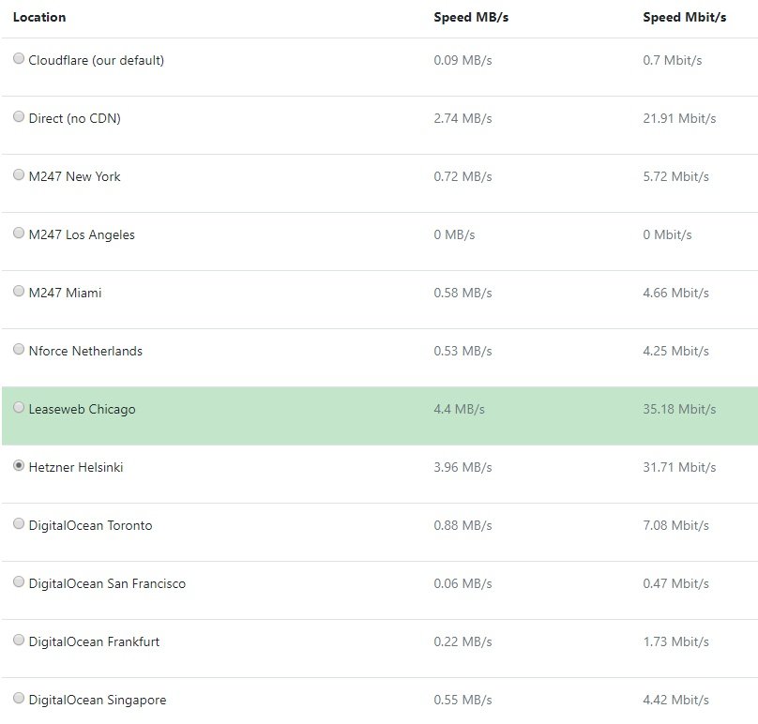Viewport: 758px width, 724px height.
Task: Choose the M247 New York radio option
Action: coord(19,174)
